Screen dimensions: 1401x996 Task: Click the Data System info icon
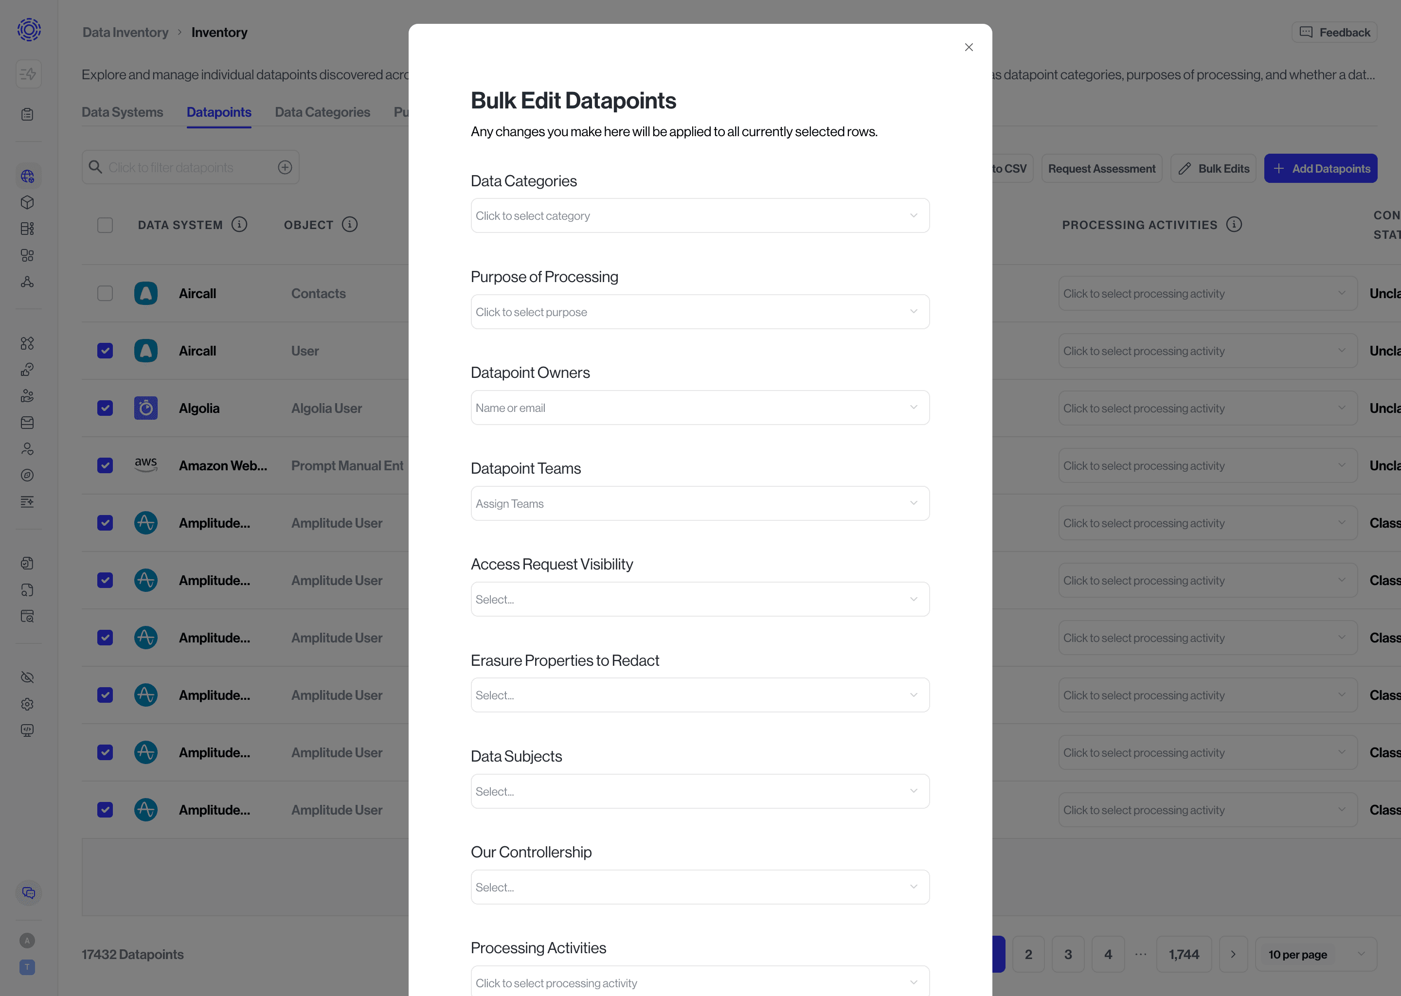click(x=239, y=225)
